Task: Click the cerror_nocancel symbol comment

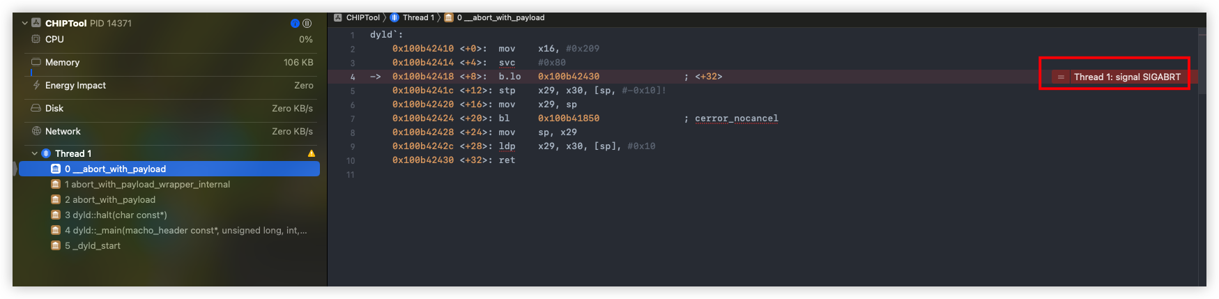Action: [x=736, y=118]
